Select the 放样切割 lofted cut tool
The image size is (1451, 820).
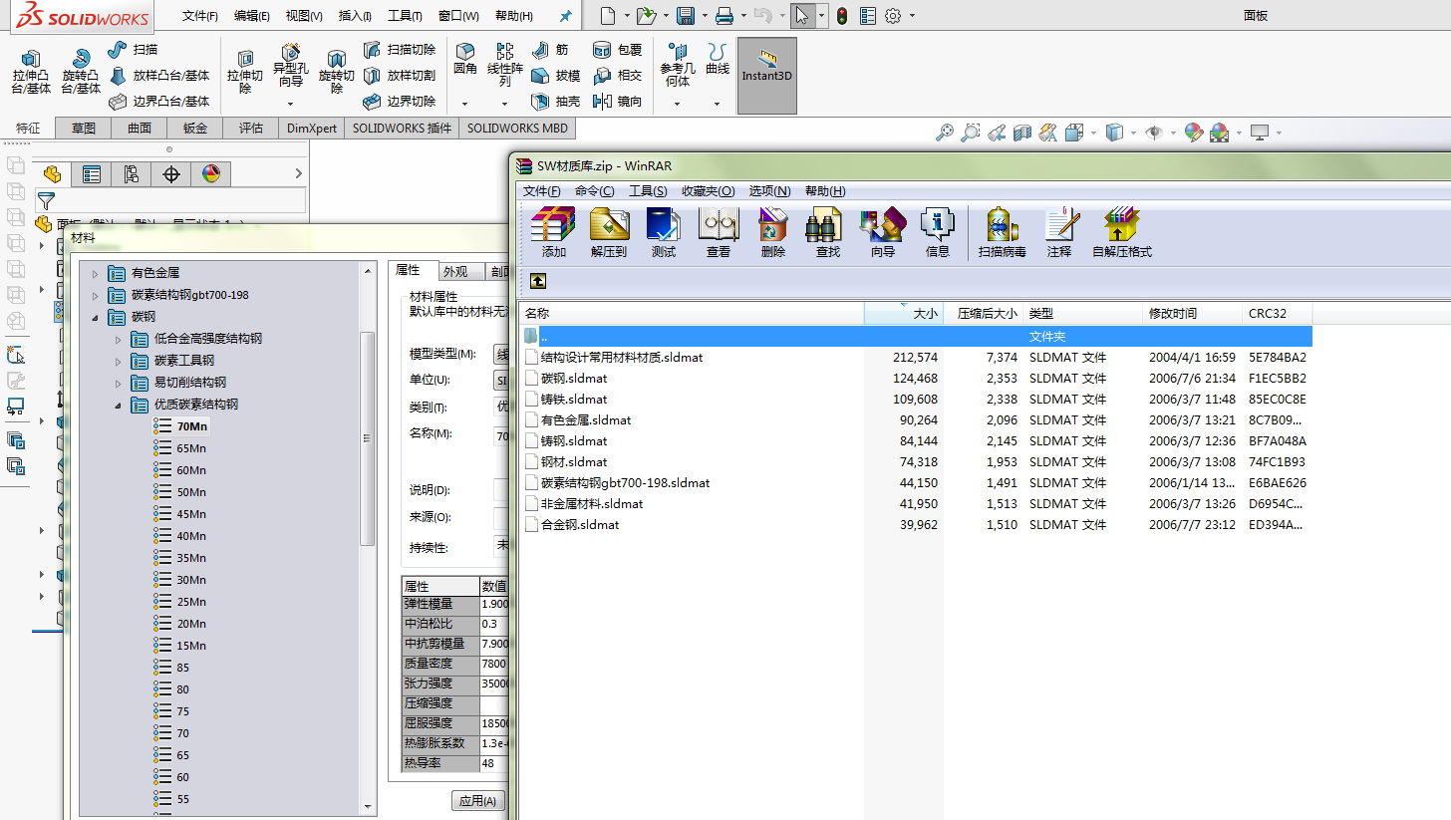400,75
